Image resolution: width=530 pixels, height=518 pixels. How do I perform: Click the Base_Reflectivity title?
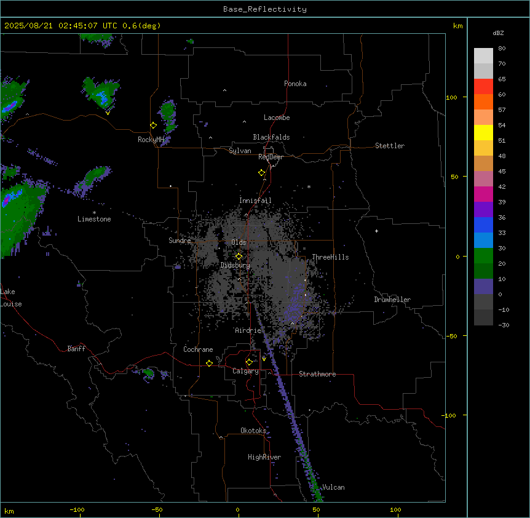pyautogui.click(x=265, y=9)
